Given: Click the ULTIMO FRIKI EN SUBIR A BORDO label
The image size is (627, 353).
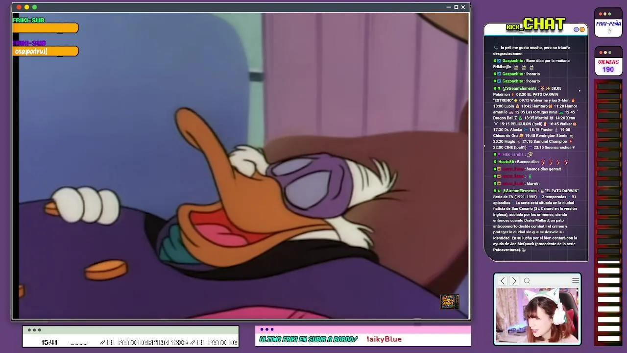Looking at the screenshot, I should (309, 339).
